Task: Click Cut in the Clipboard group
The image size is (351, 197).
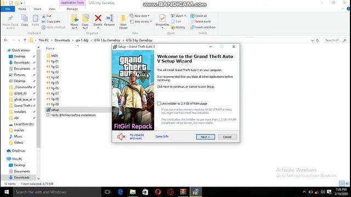Action: tap(47, 16)
